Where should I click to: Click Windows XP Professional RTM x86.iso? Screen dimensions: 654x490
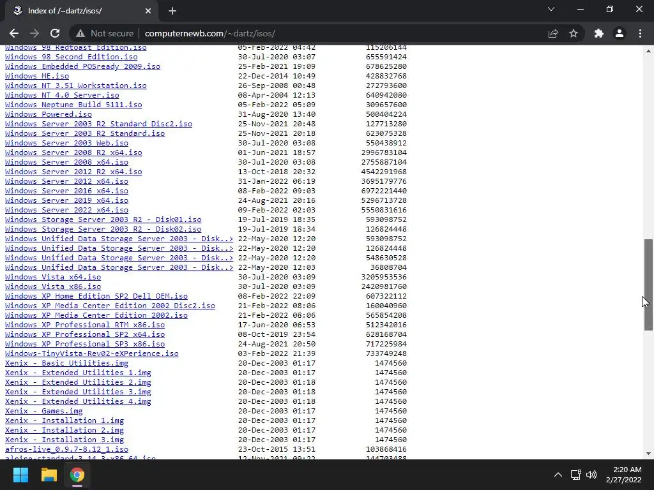coord(85,325)
